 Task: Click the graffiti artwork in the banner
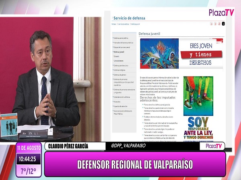click(159, 54)
